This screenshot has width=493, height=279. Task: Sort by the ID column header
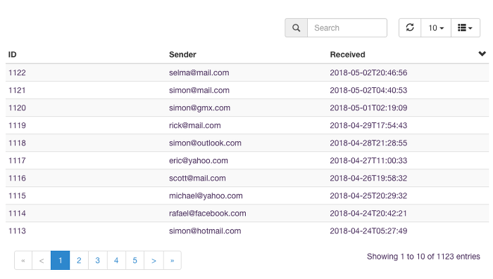pos(12,55)
